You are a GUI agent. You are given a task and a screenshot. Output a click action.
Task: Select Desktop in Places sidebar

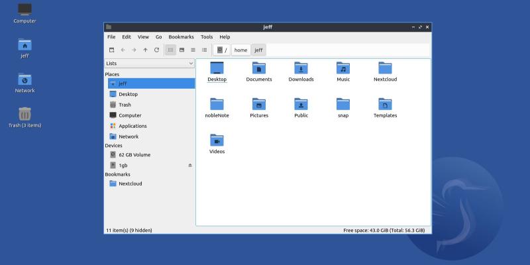click(x=151, y=94)
